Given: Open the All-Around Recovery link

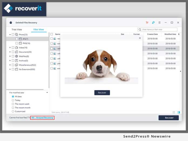Looking at the screenshot, I should click(42, 118).
